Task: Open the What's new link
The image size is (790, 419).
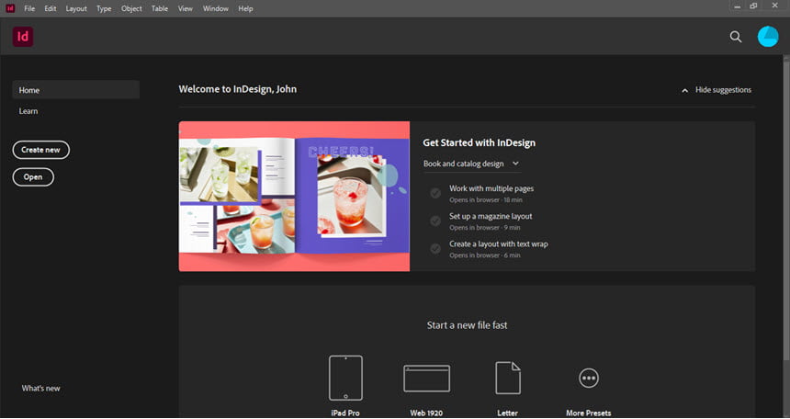Action: pyautogui.click(x=40, y=389)
